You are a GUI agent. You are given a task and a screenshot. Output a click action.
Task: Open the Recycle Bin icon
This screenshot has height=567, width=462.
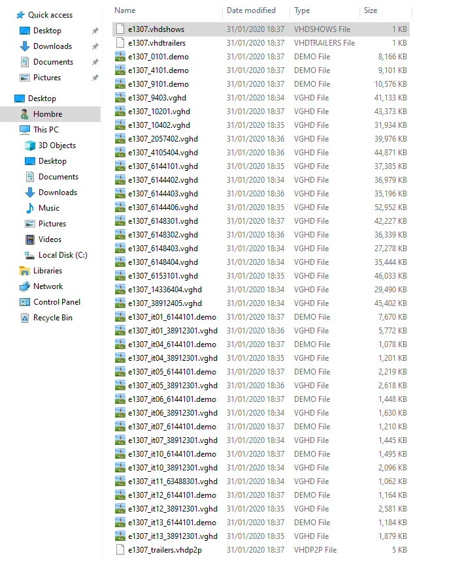pos(25,318)
